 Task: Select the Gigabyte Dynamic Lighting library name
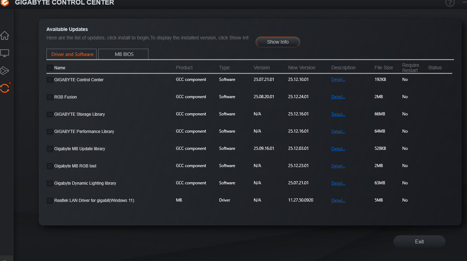[85, 183]
